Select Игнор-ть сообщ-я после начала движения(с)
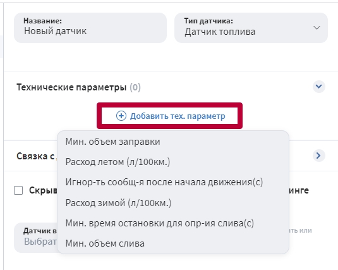The width and height of the screenshot is (338, 270). 164,182
